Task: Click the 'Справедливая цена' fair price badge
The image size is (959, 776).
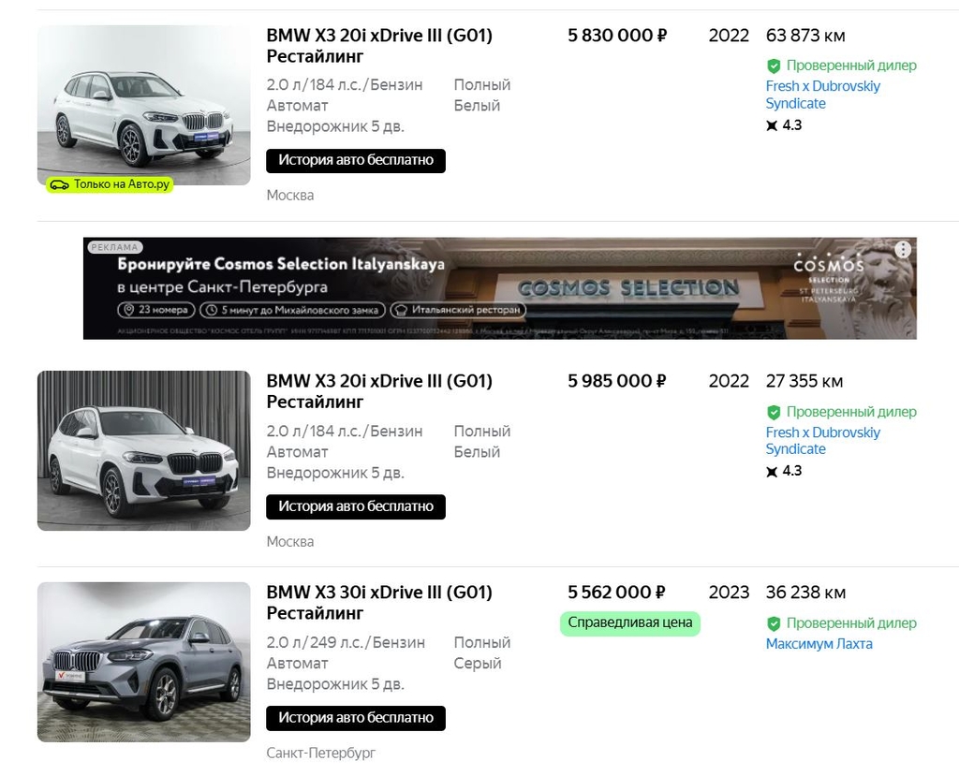Action: coord(629,622)
